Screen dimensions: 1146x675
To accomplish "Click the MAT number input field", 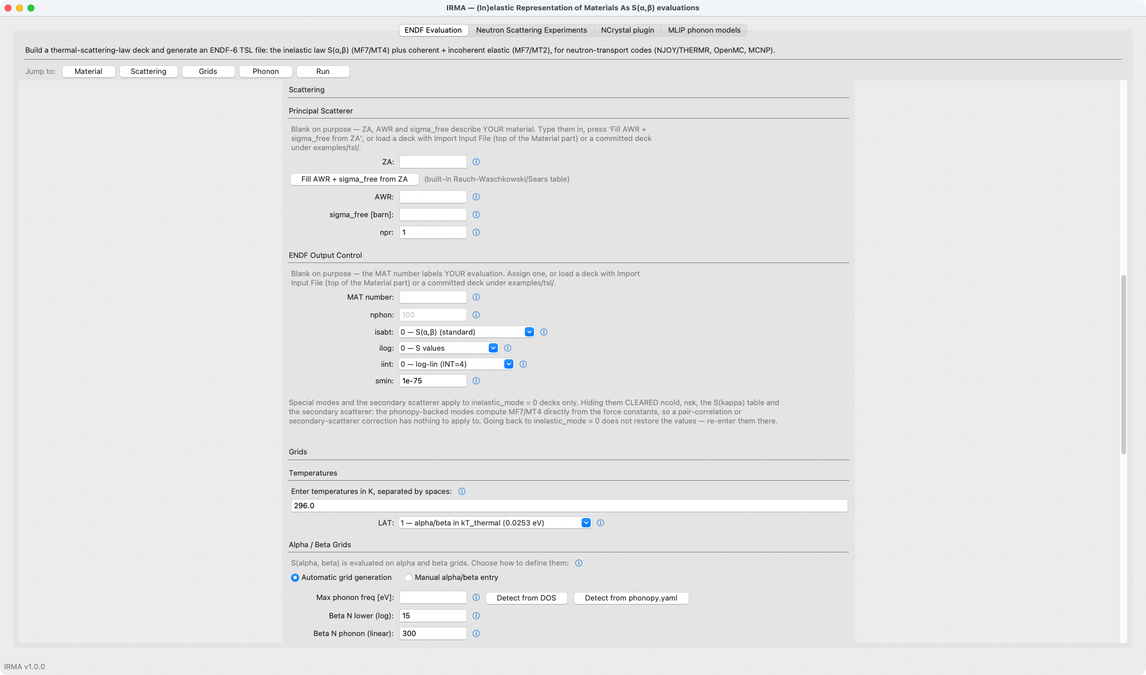I will tap(433, 297).
